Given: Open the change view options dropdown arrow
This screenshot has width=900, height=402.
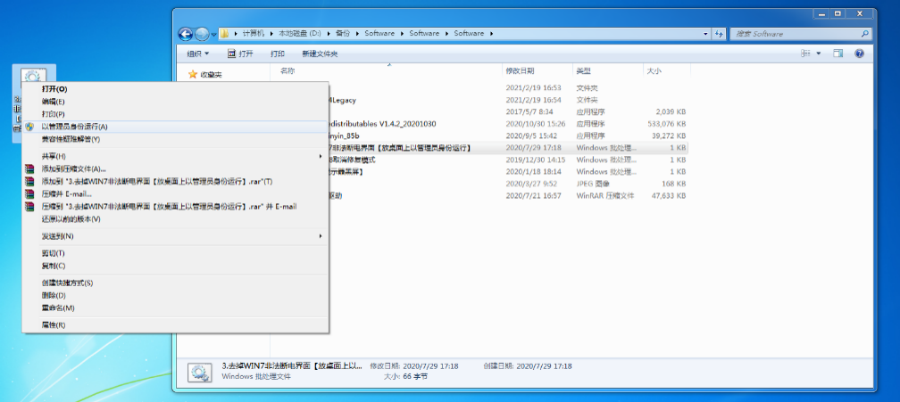Looking at the screenshot, I should click(819, 53).
